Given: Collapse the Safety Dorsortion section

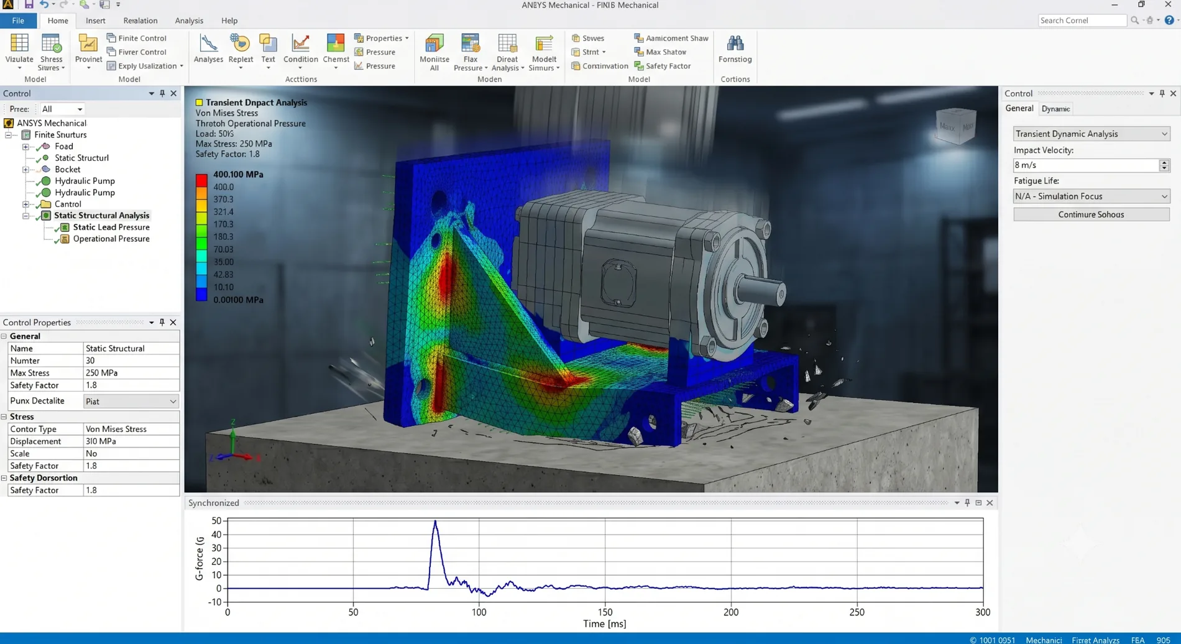Looking at the screenshot, I should click(x=4, y=478).
